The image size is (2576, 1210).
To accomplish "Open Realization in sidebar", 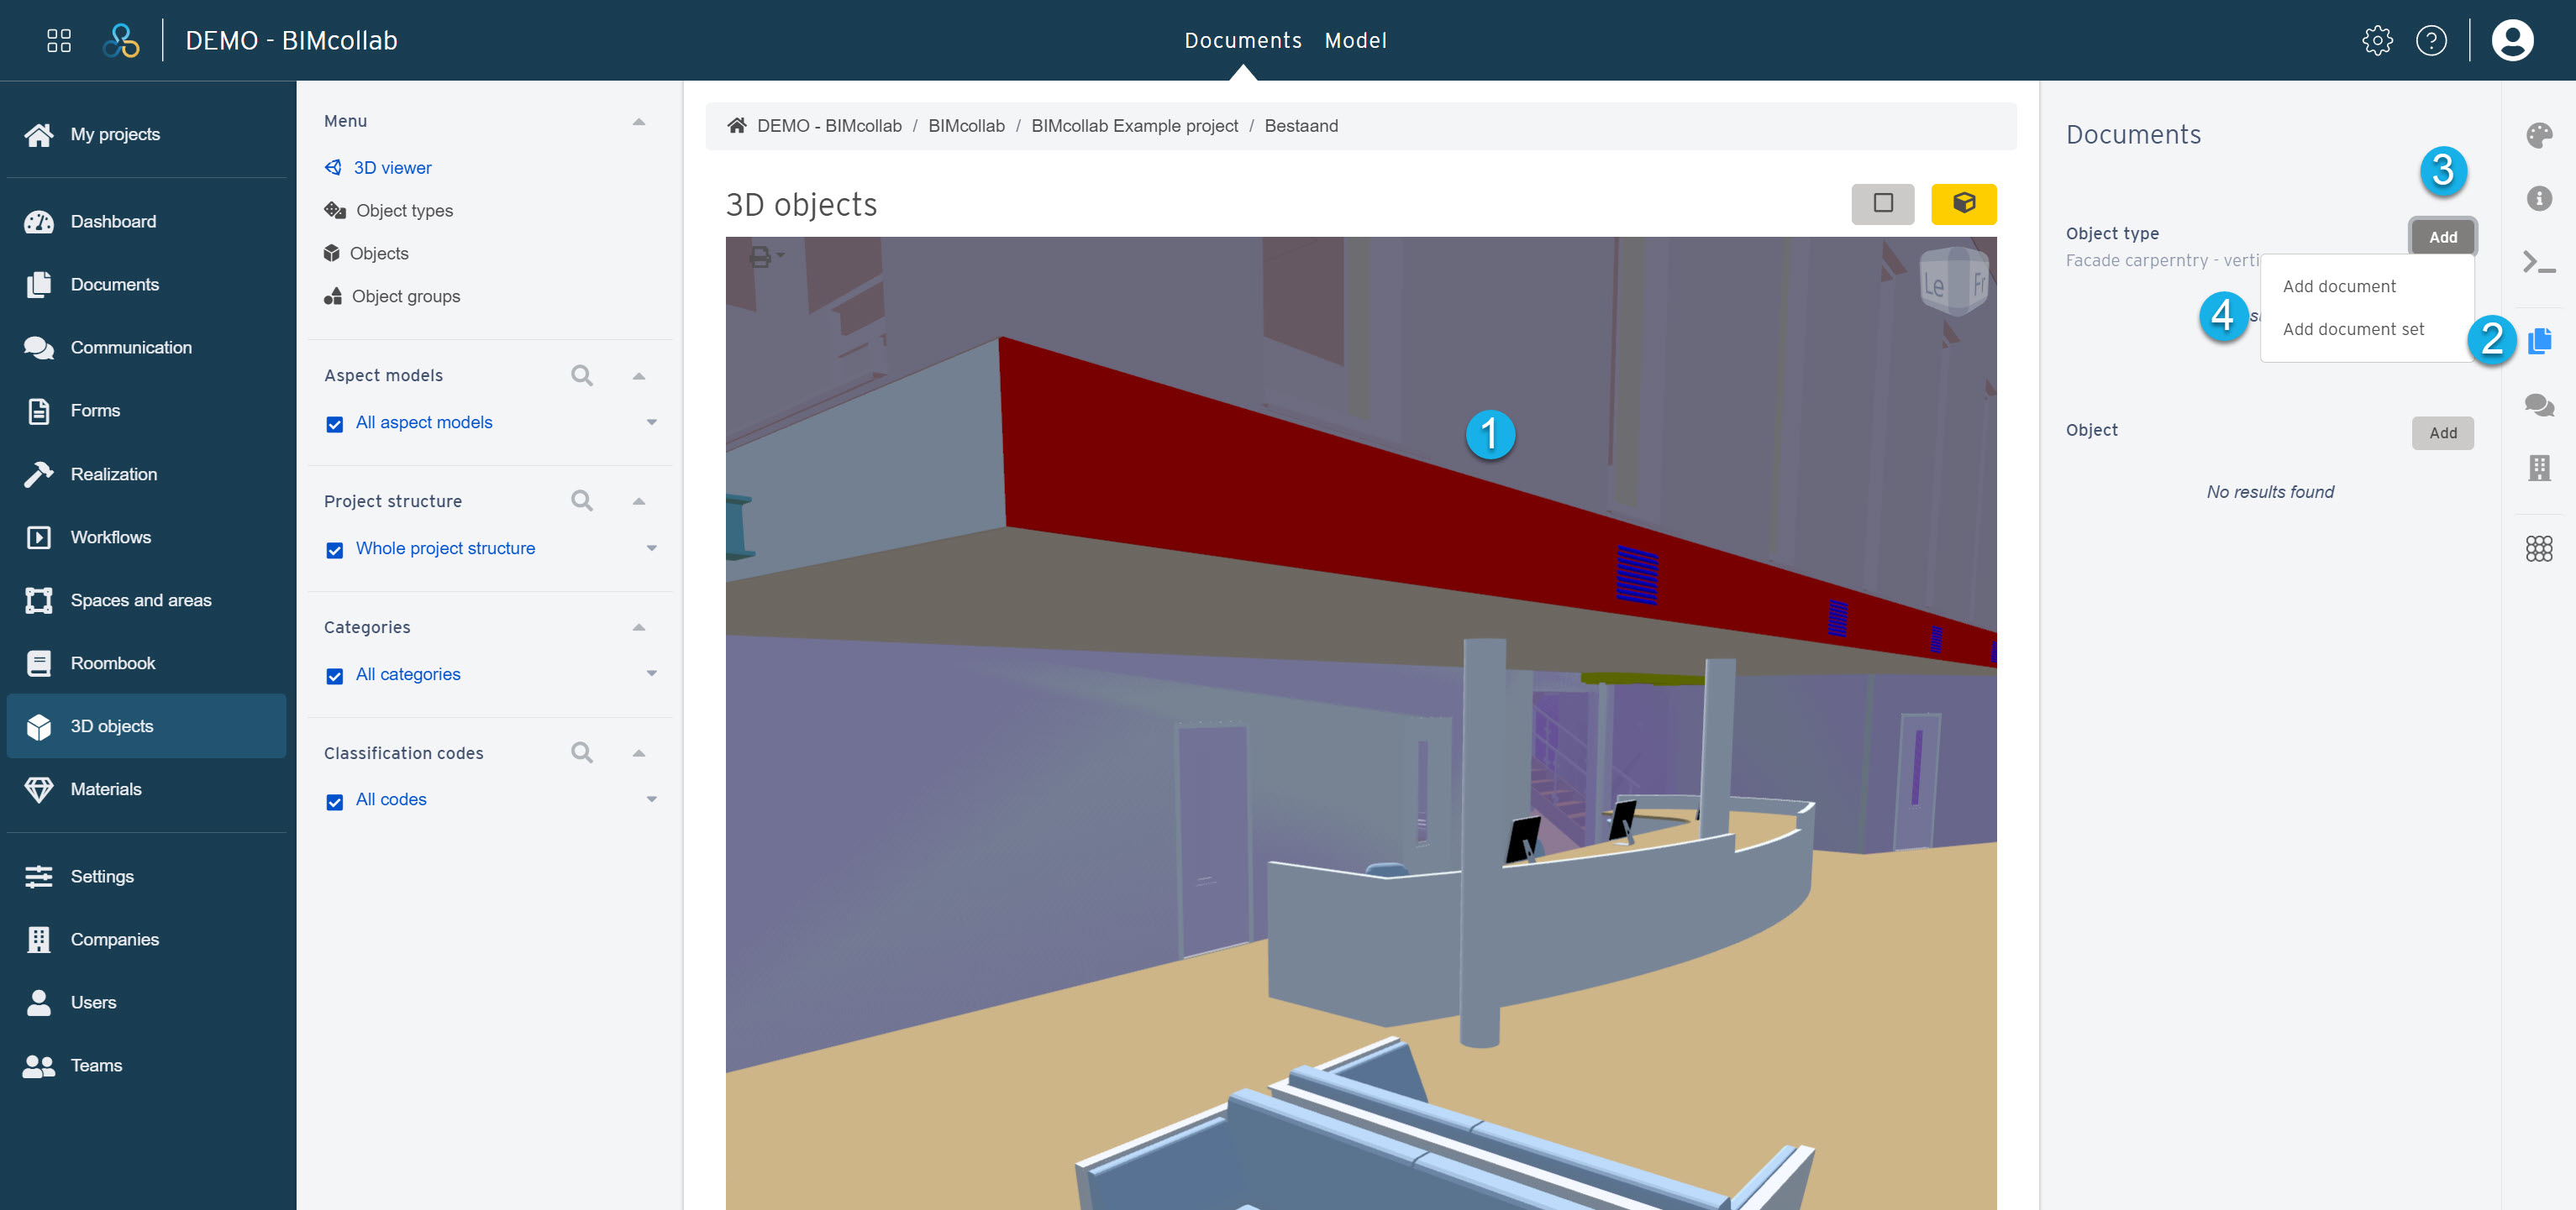I will click(x=147, y=474).
